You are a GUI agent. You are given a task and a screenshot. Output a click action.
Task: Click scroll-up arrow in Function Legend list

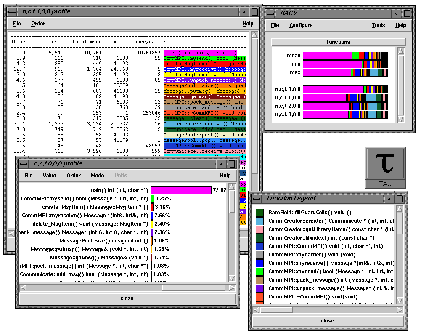tap(399, 209)
